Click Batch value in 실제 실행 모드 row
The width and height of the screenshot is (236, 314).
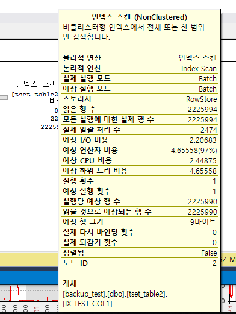click(208, 79)
